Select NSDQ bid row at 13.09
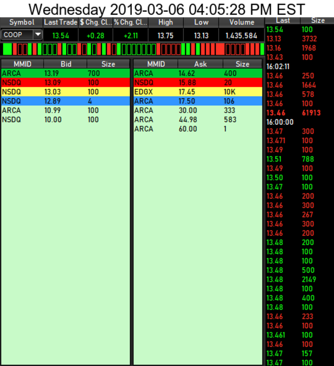Image resolution: width=334 pixels, height=366 pixels. [x=66, y=83]
